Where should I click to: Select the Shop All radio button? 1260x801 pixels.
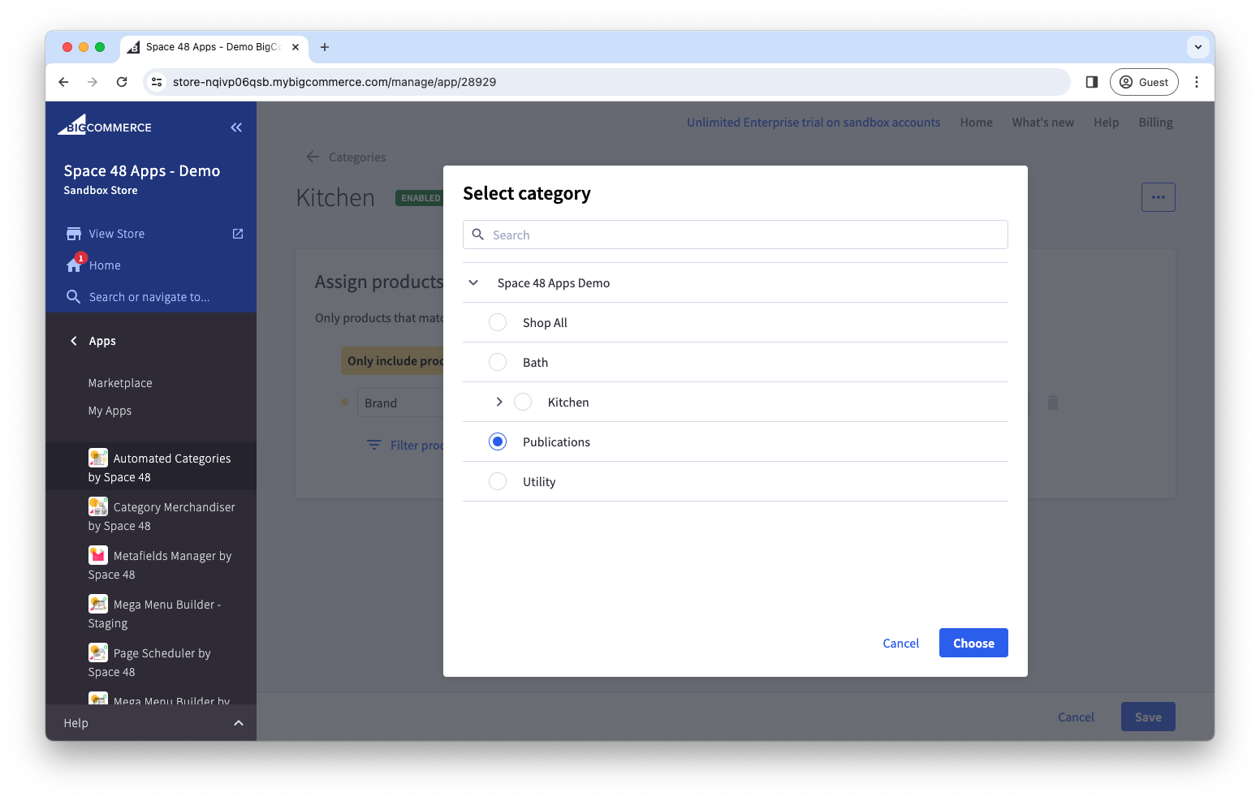point(498,322)
